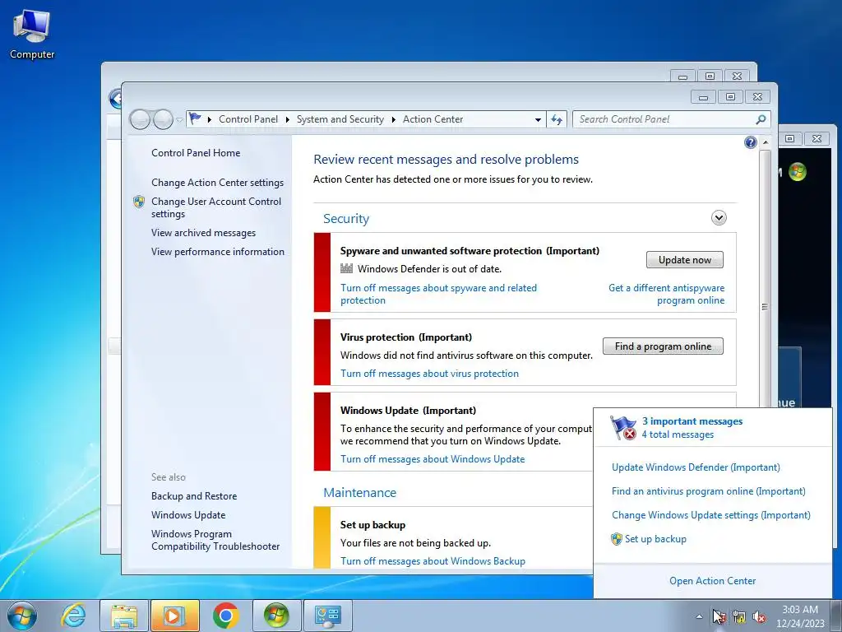Click clock showing 3:03 AM

(x=800, y=610)
